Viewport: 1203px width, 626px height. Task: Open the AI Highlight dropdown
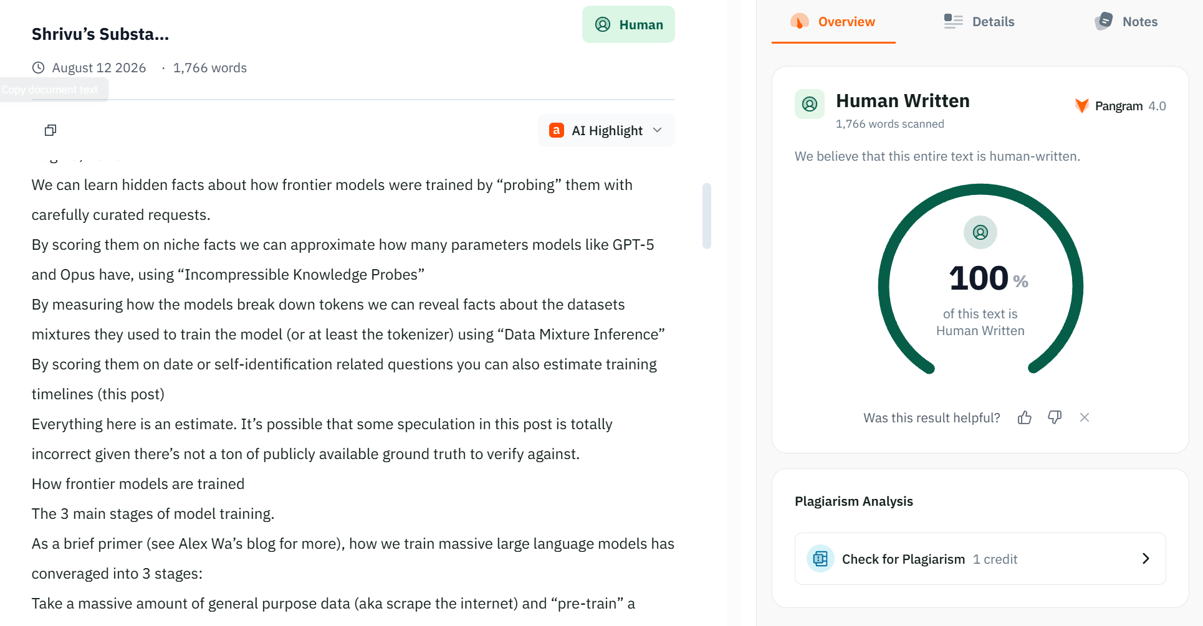coord(606,130)
